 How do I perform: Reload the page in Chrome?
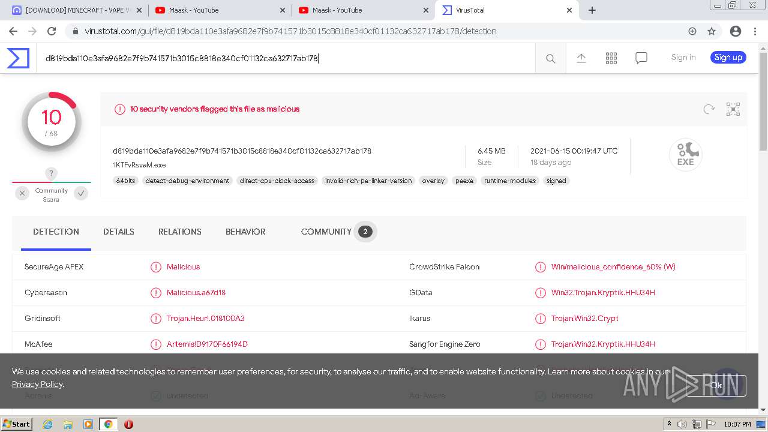coord(52,31)
